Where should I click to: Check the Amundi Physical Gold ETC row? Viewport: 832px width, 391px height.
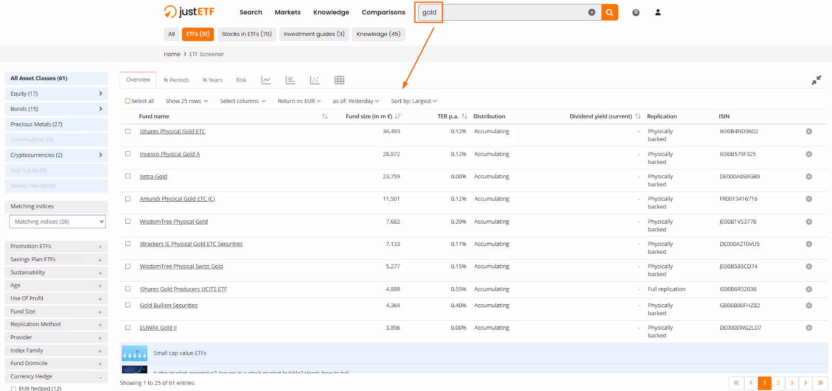click(x=128, y=199)
